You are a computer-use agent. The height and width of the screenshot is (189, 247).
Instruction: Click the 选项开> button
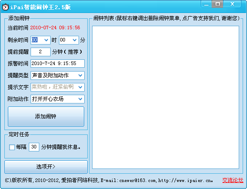point(46,167)
